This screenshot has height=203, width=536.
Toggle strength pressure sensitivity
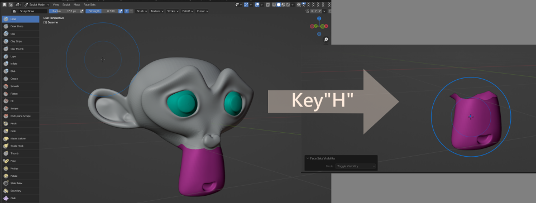pos(121,11)
